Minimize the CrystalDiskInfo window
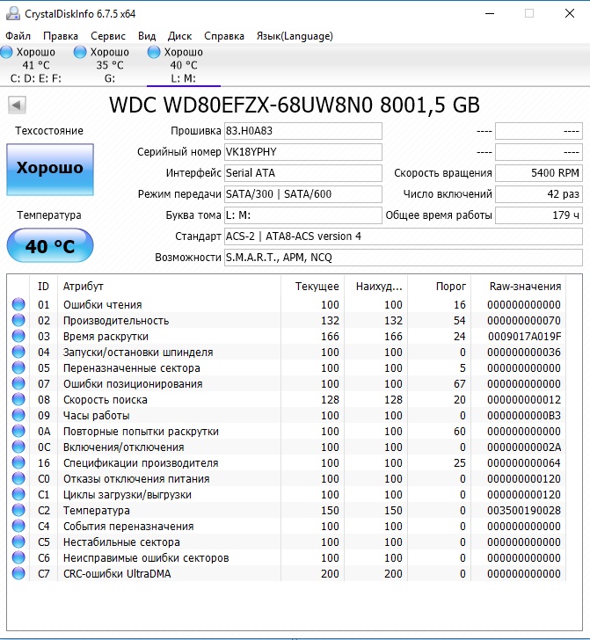The image size is (590, 640). click(490, 13)
